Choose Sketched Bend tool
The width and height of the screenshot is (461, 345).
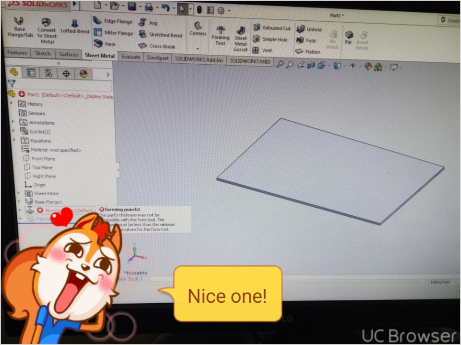coord(160,35)
